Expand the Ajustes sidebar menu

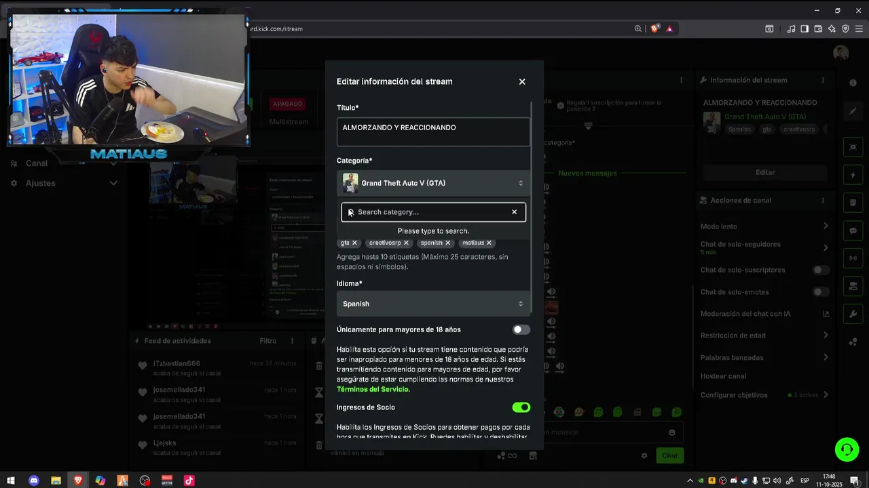pyautogui.click(x=64, y=183)
